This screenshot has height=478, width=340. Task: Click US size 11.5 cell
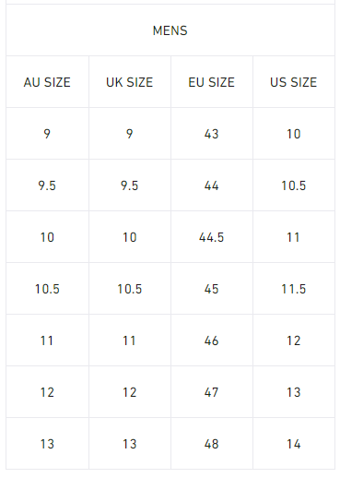click(x=293, y=289)
